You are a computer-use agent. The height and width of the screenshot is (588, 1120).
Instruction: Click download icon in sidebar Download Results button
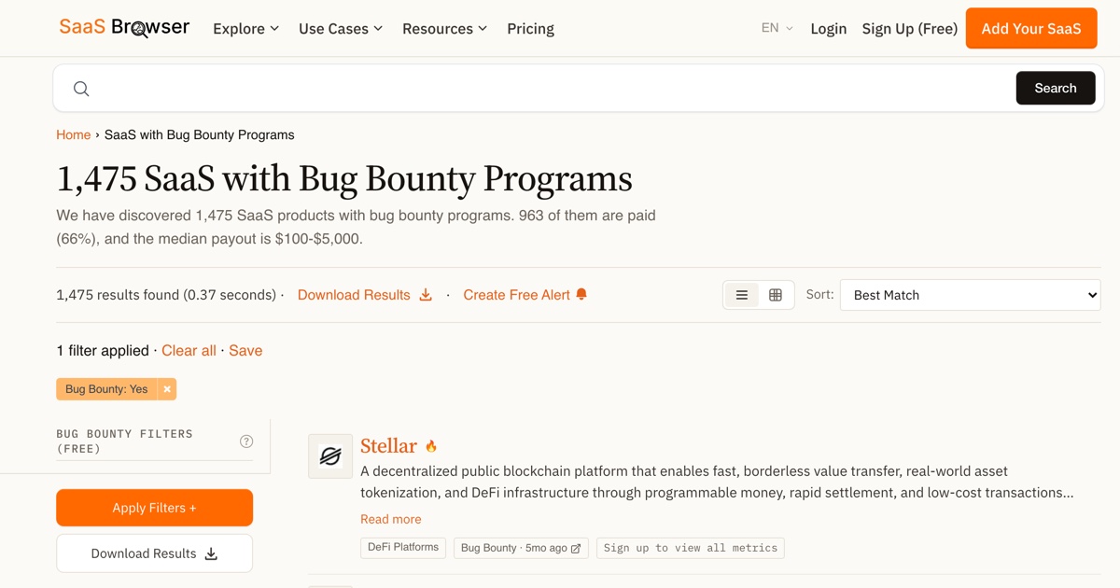[211, 553]
